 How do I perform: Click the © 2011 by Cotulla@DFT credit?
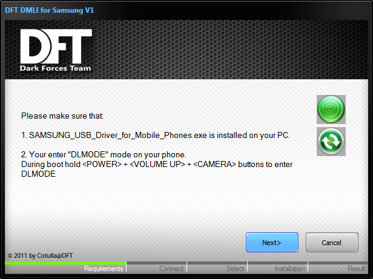[x=40, y=255]
